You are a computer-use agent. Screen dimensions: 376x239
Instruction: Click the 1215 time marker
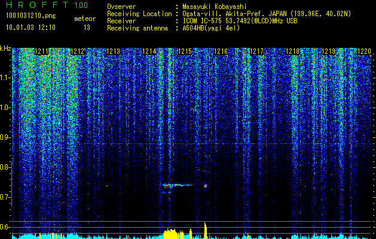[185, 51]
